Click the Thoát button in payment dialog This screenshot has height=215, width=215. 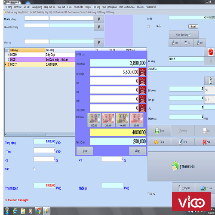[x=85, y=150]
